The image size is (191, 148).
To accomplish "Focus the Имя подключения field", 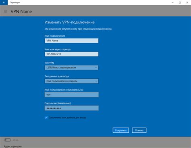I will (72, 41).
